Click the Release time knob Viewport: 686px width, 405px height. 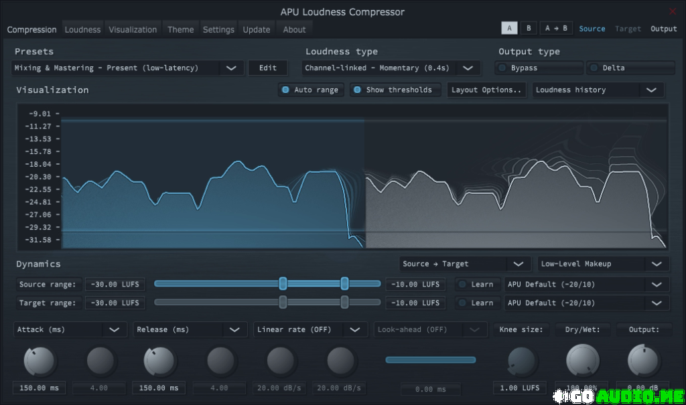click(x=159, y=361)
